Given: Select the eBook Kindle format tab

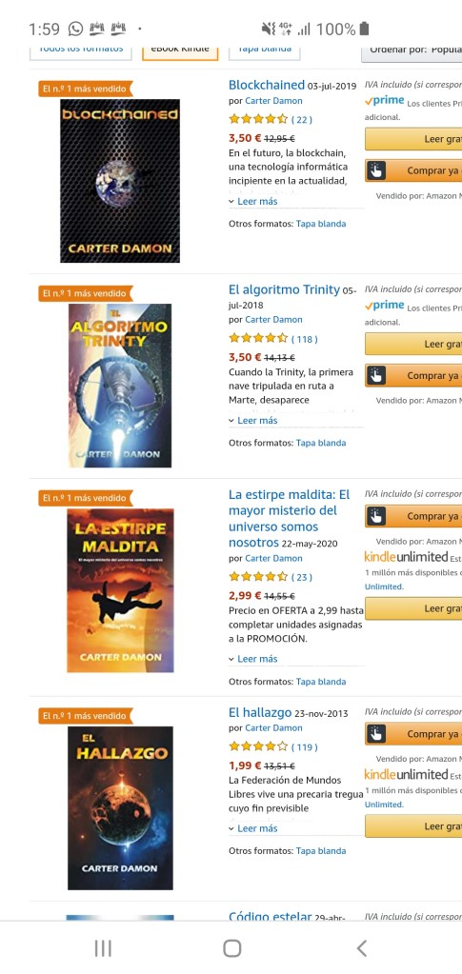Looking at the screenshot, I should 180,50.
